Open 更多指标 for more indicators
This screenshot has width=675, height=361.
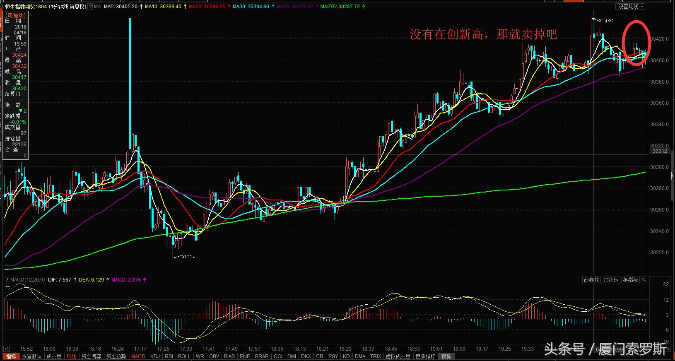coord(425,356)
